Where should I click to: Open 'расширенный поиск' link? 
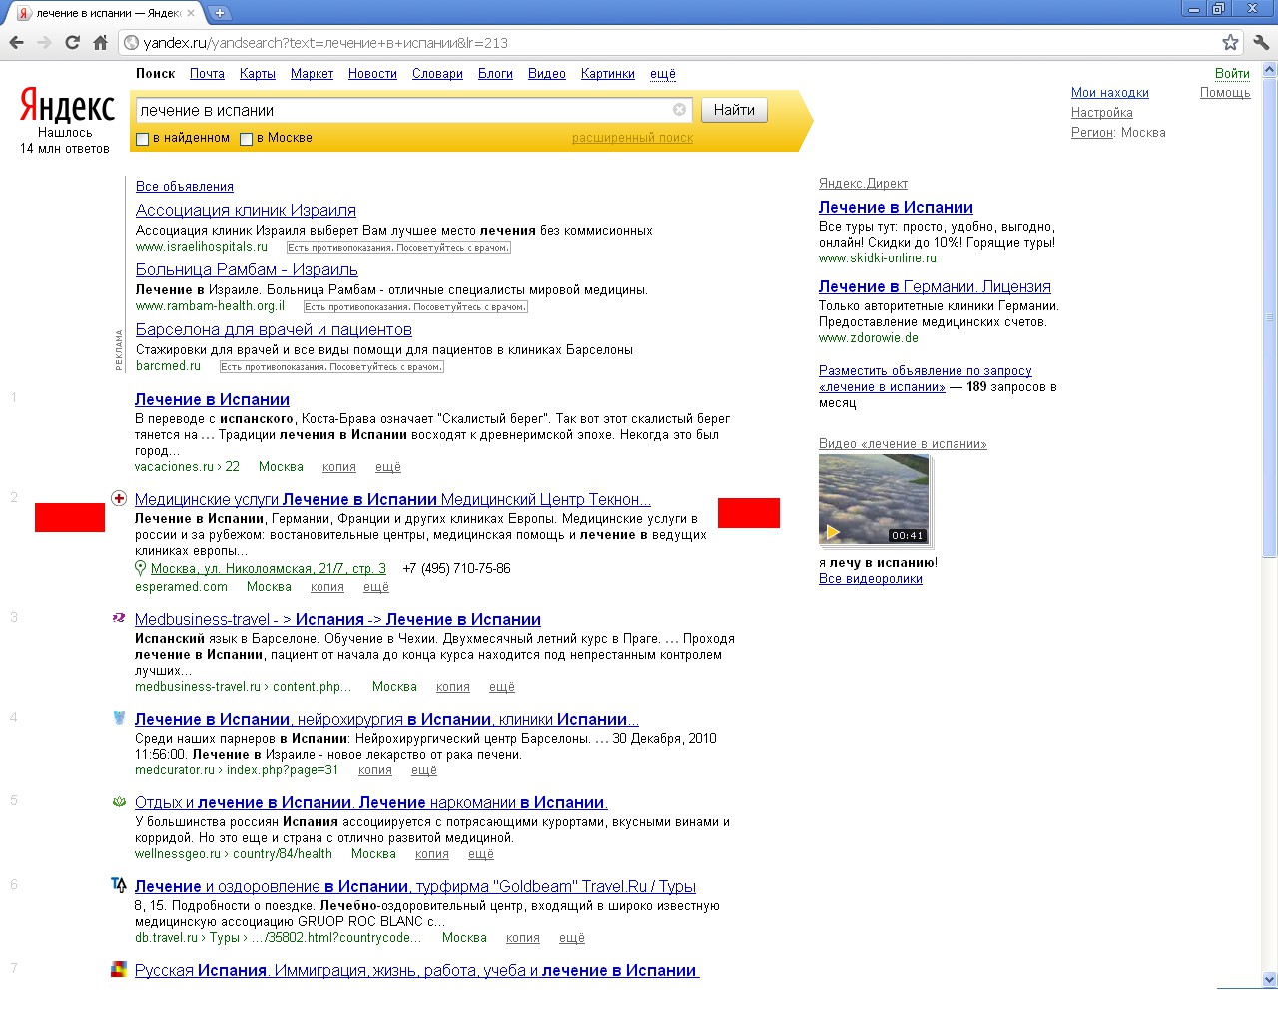pos(632,138)
